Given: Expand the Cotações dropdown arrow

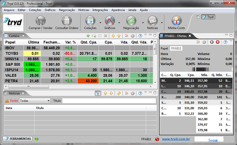Looking at the screenshot, I should pyautogui.click(x=100, y=23).
